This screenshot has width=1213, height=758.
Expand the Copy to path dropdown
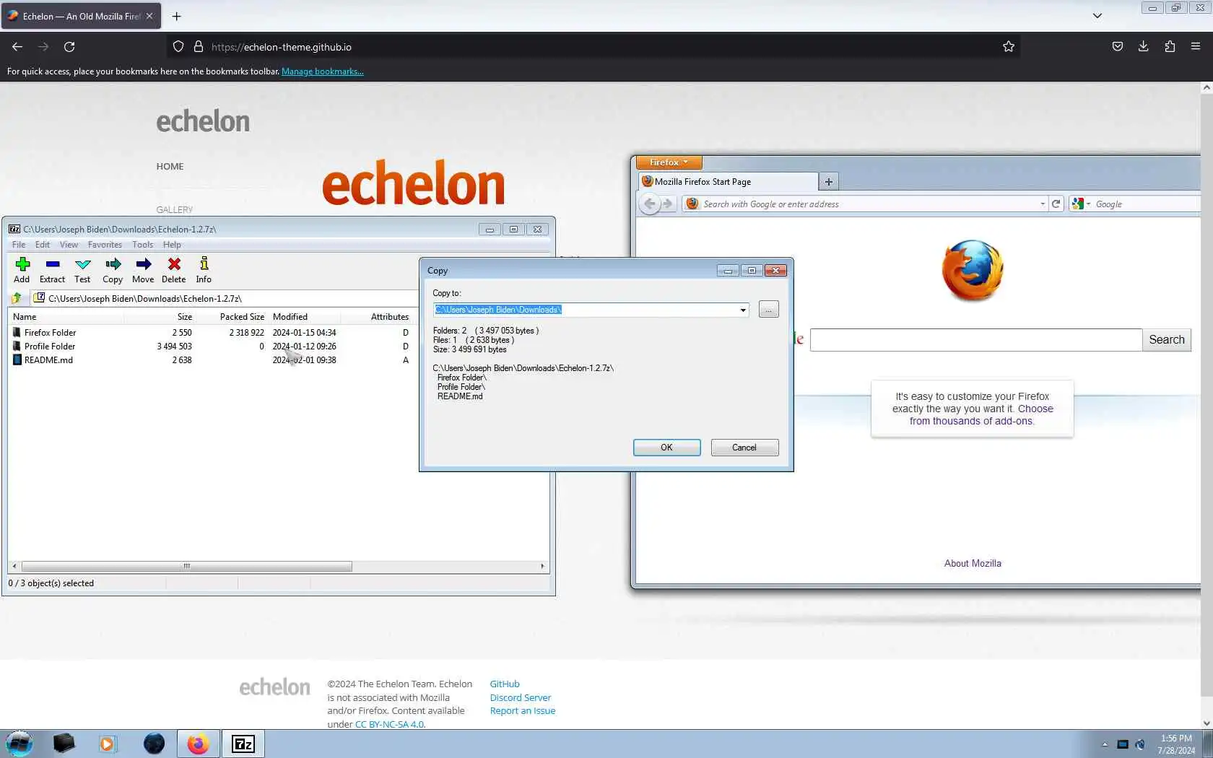(743, 310)
